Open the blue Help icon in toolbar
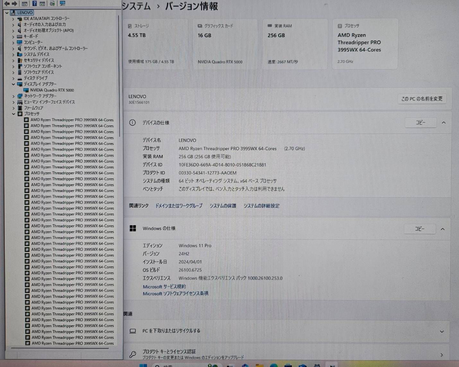459x367 pixels. point(34,4)
